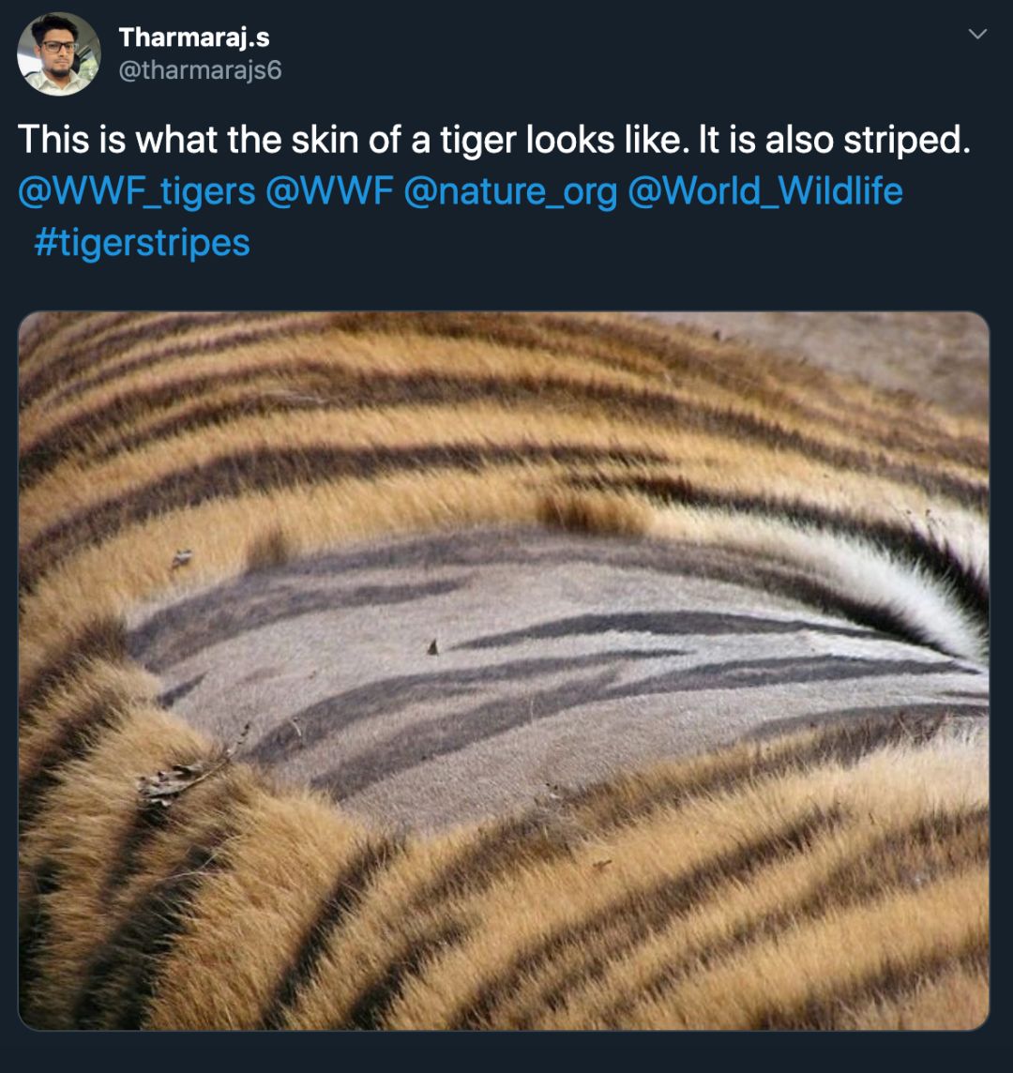Follow the @WWF_tigers mention
This screenshot has height=1073, width=1013.
(x=137, y=191)
